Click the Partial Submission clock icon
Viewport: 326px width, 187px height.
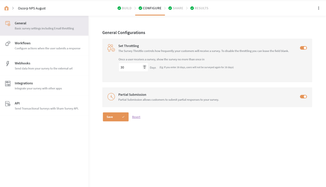coord(111,97)
